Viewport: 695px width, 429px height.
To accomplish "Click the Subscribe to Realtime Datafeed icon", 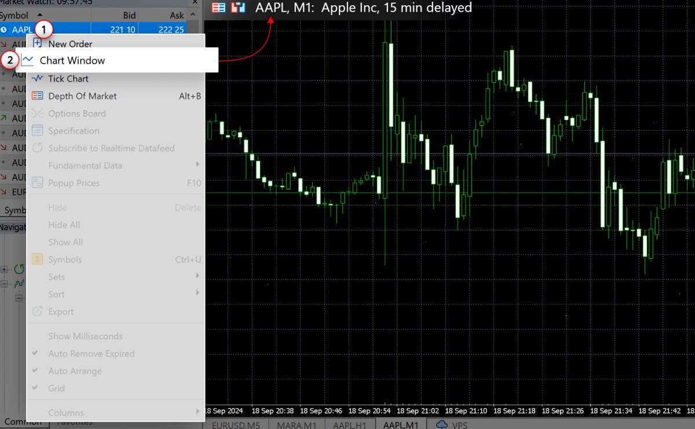I will [x=38, y=148].
